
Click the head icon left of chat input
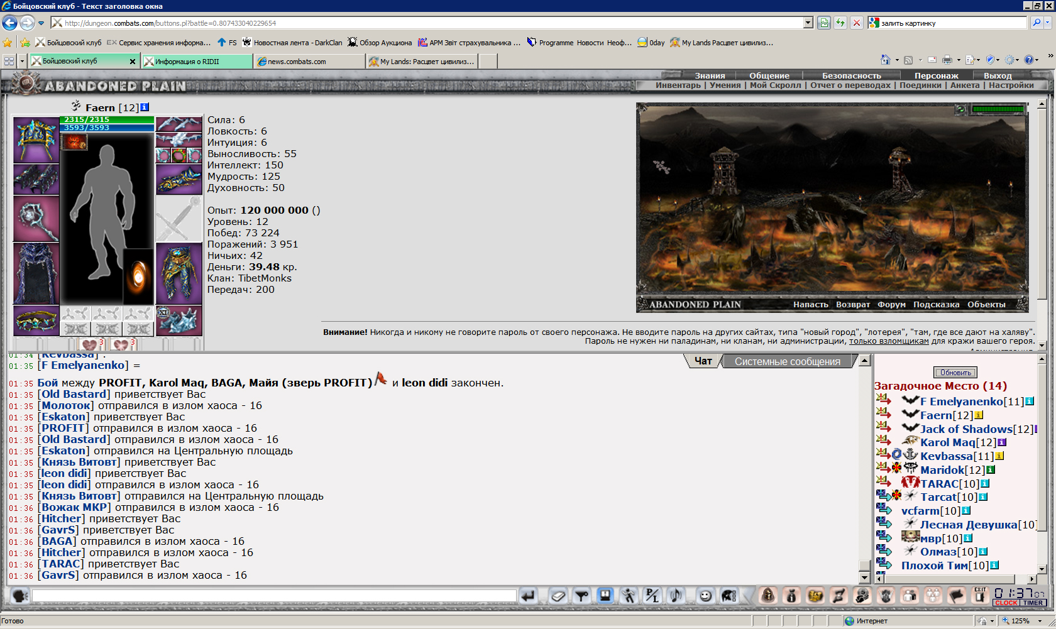tap(19, 595)
